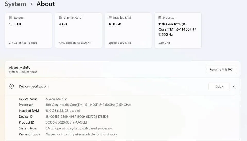Image resolution: width=247 pixels, height=141 pixels.
Task: Copy the device specifications
Action: (x=219, y=86)
